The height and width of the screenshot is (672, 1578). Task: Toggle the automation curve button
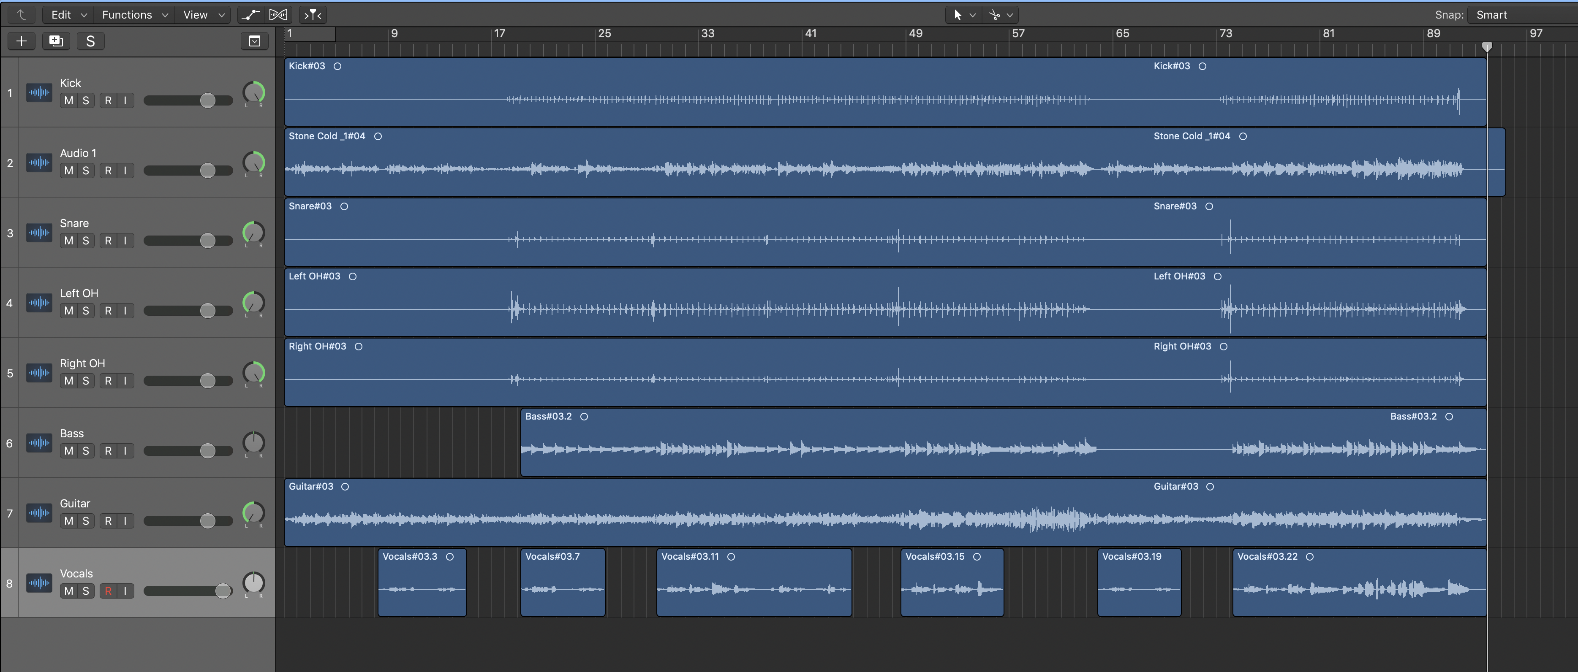click(250, 15)
